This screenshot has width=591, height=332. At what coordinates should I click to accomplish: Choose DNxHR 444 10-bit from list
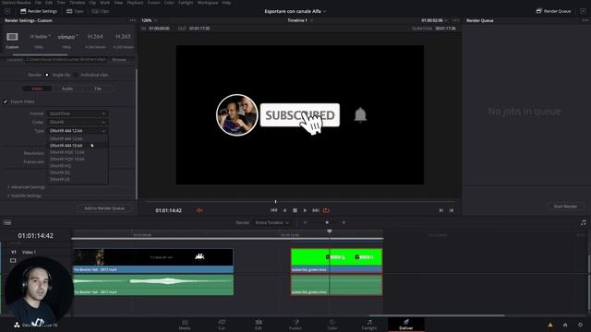78,146
